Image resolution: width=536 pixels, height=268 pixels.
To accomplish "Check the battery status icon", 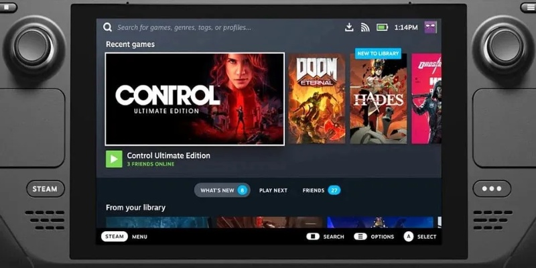I will pos(382,27).
